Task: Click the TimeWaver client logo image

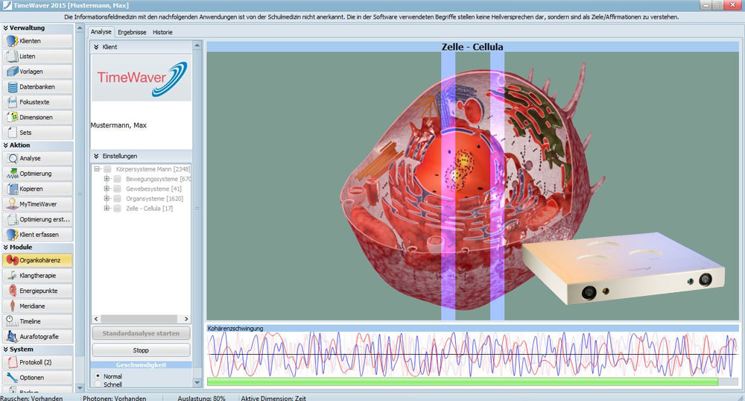Action: point(142,78)
